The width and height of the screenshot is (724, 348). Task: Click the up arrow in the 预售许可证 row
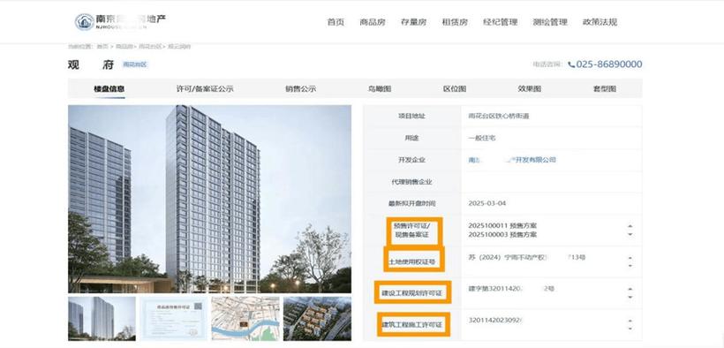[x=630, y=226]
